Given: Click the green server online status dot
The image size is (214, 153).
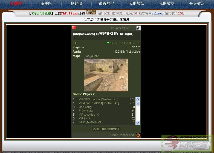Looking at the screenshot, I should coord(108,43).
